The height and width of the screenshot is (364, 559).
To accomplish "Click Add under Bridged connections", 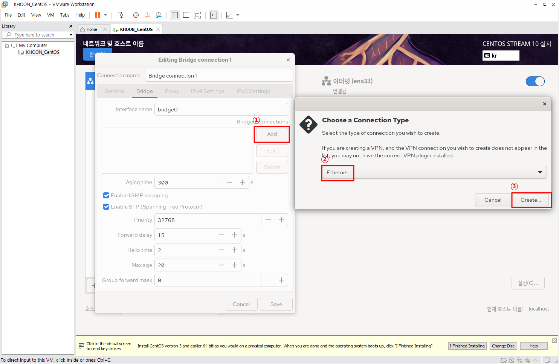I will (272, 134).
